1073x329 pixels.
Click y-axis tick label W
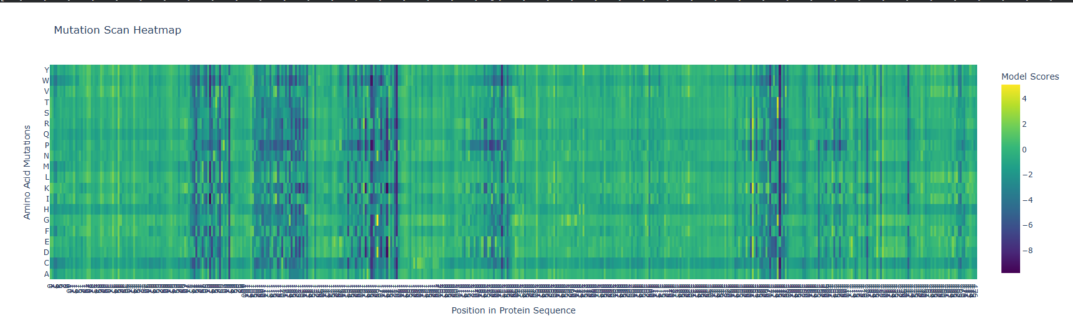(45, 81)
